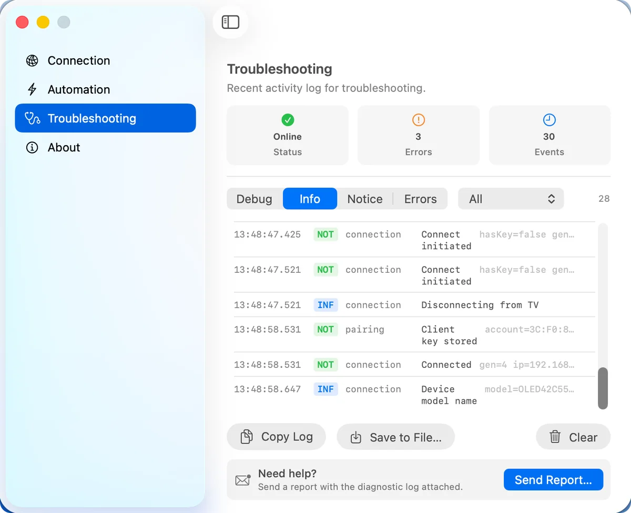Click the download icon in Save to File
Screen dimensions: 631x513
[356, 437]
